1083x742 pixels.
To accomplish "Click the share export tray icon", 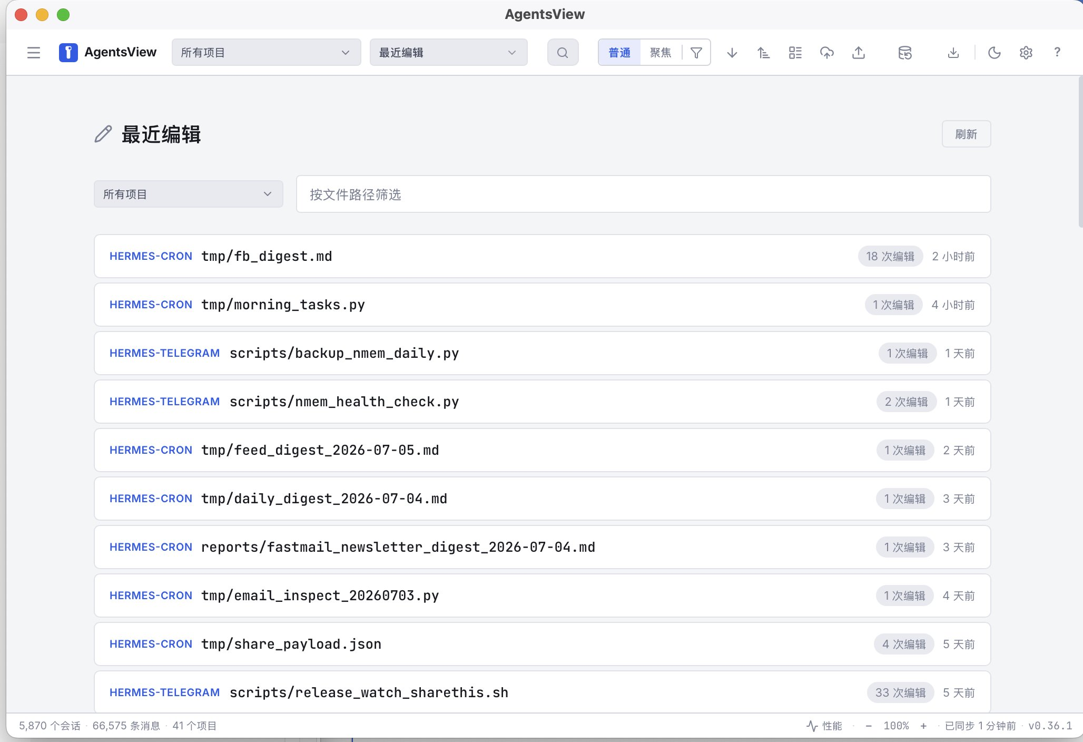I will point(858,53).
